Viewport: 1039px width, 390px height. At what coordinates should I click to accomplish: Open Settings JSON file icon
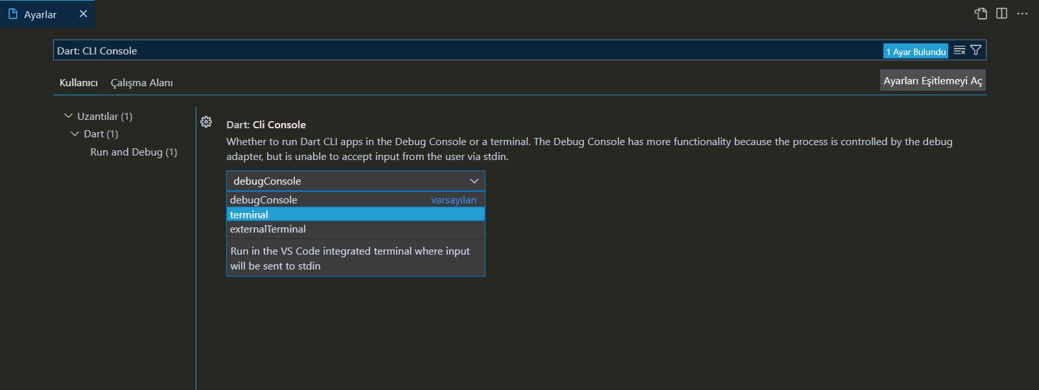(x=981, y=14)
